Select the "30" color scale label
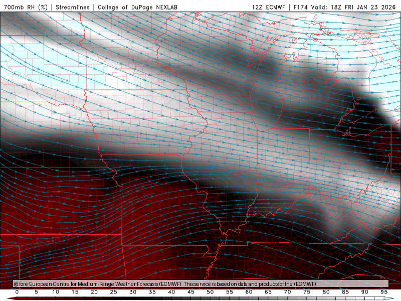The height and width of the screenshot is (301, 401). click(x=133, y=292)
